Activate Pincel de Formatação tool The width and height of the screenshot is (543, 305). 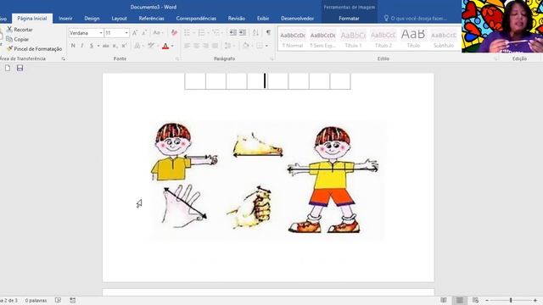34,49
